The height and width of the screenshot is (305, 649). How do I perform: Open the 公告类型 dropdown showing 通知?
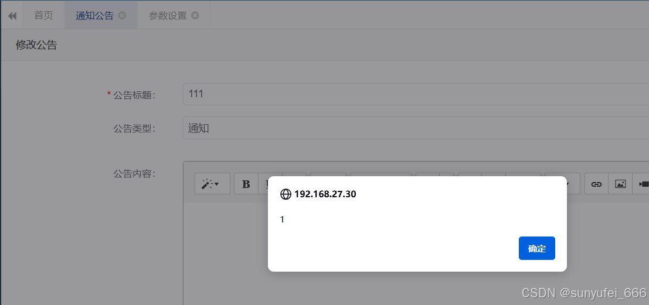pos(416,128)
